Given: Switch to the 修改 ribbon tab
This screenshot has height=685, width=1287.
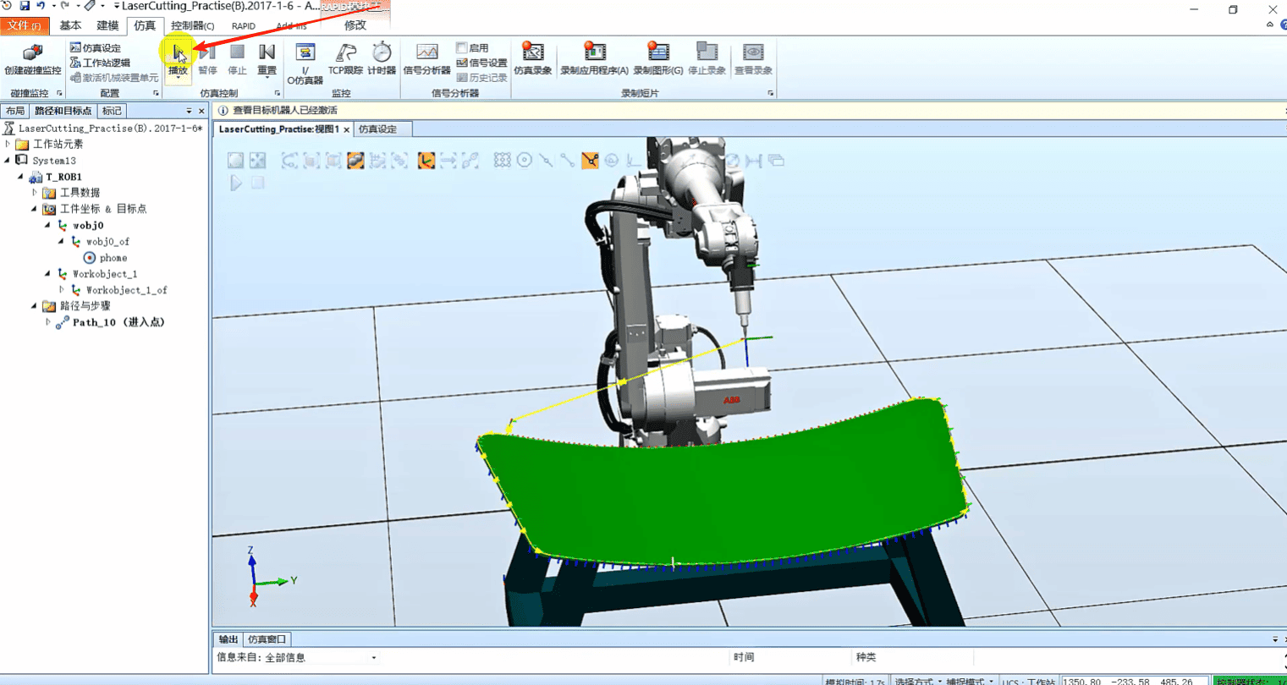Looking at the screenshot, I should 355,25.
